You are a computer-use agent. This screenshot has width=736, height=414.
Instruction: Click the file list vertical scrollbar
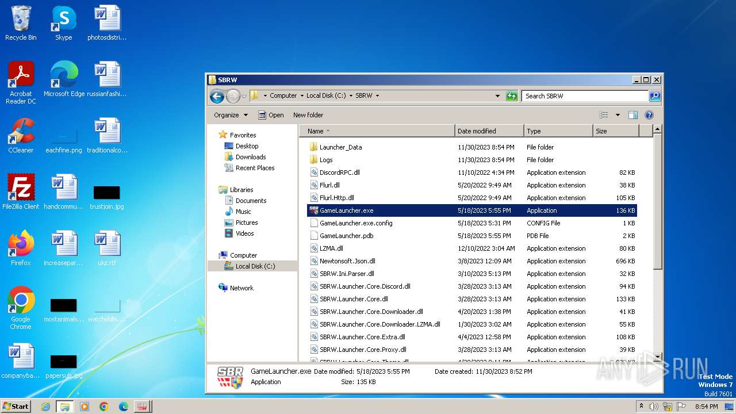(x=658, y=201)
